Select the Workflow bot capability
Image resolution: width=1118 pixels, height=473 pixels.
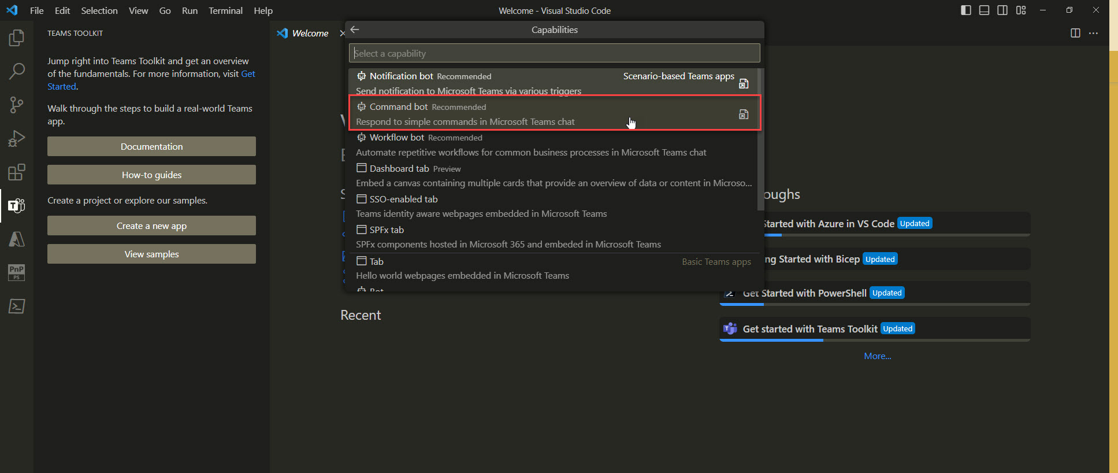click(x=553, y=145)
